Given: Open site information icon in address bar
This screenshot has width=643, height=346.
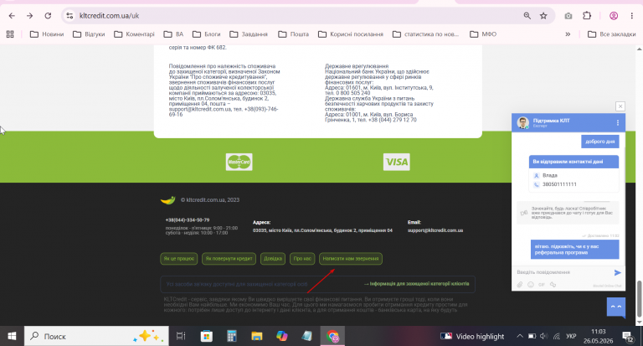Looking at the screenshot, I should click(69, 16).
